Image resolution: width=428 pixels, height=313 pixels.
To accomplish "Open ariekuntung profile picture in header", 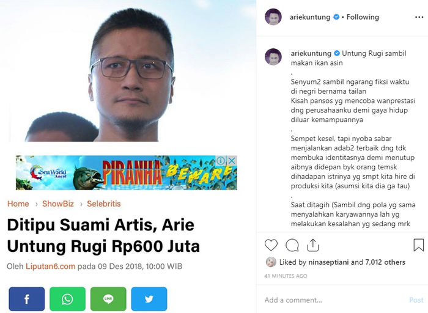I will [x=273, y=17].
